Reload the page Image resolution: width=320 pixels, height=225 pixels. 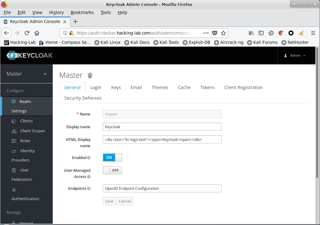(27, 33)
